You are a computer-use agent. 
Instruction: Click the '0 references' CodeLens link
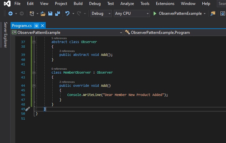[x=59, y=69]
